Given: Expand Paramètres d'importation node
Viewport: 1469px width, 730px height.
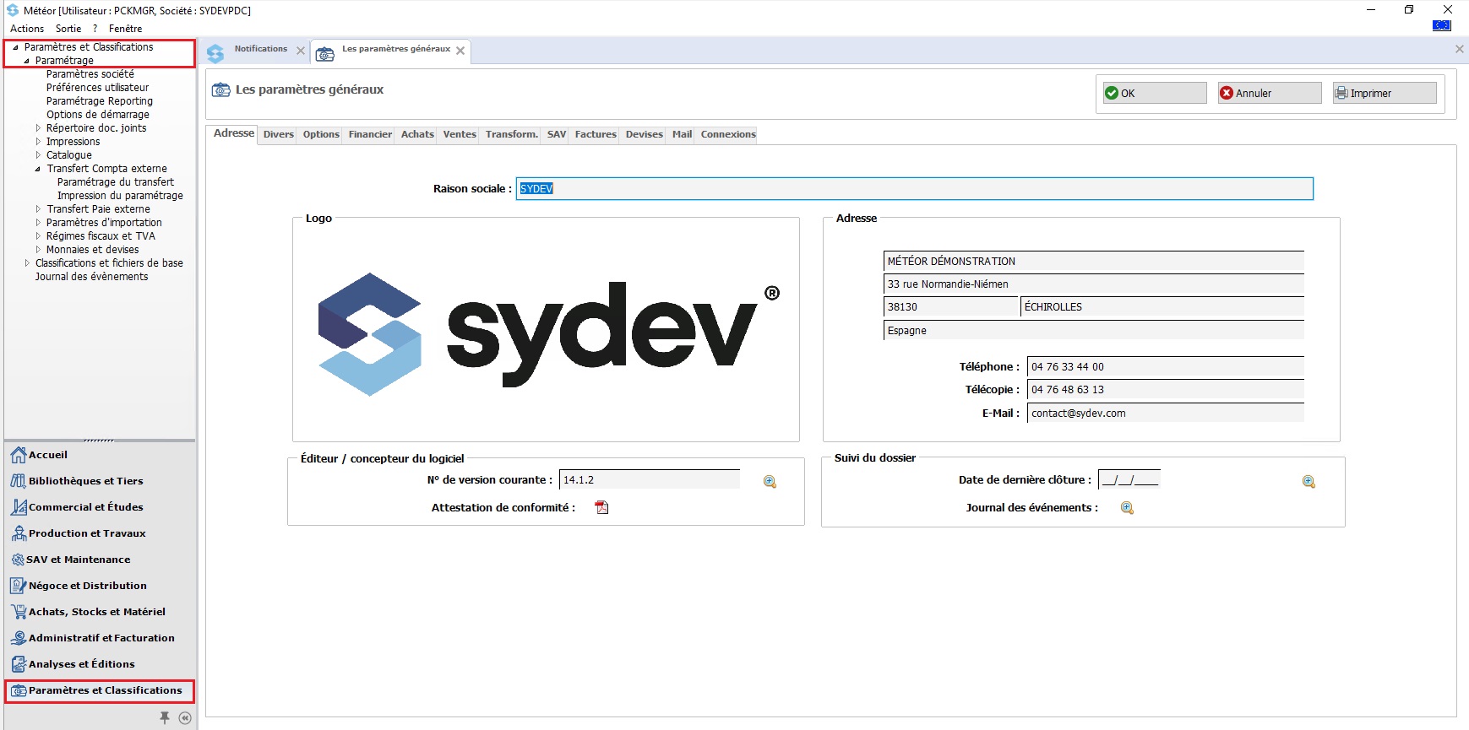Looking at the screenshot, I should (38, 223).
